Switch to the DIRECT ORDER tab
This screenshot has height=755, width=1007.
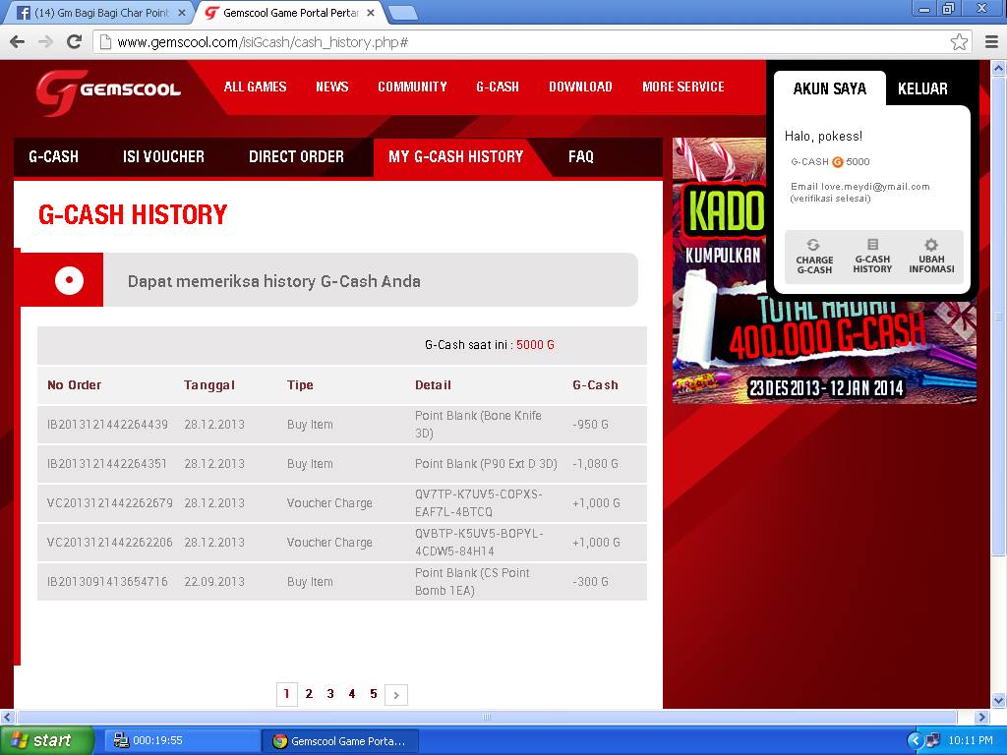click(x=296, y=156)
